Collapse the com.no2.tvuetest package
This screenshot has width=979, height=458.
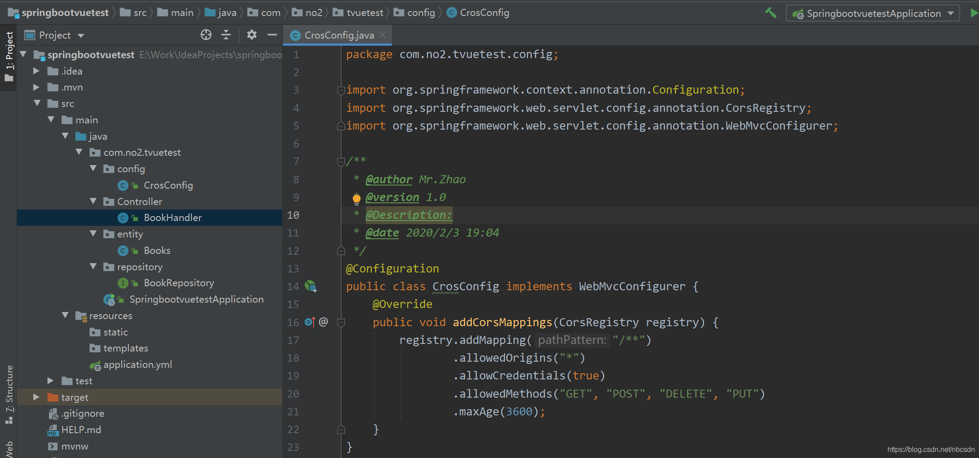point(79,152)
